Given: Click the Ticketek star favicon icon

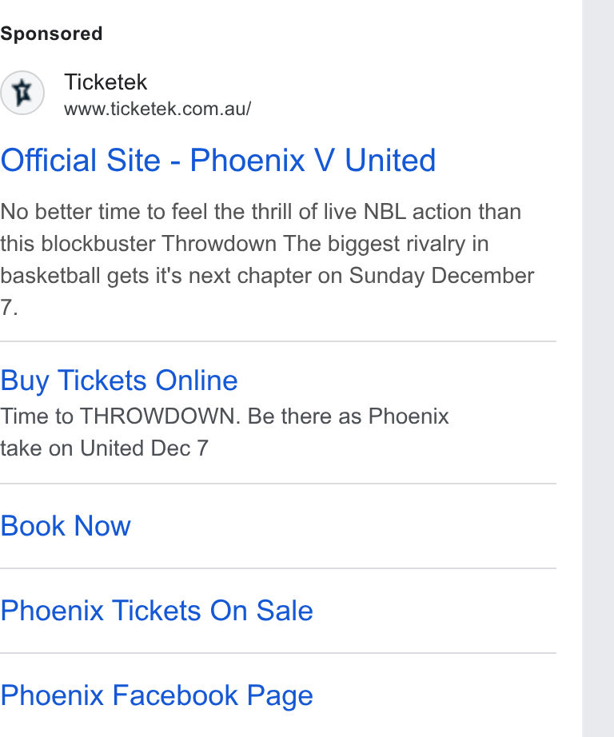Looking at the screenshot, I should point(22,93).
